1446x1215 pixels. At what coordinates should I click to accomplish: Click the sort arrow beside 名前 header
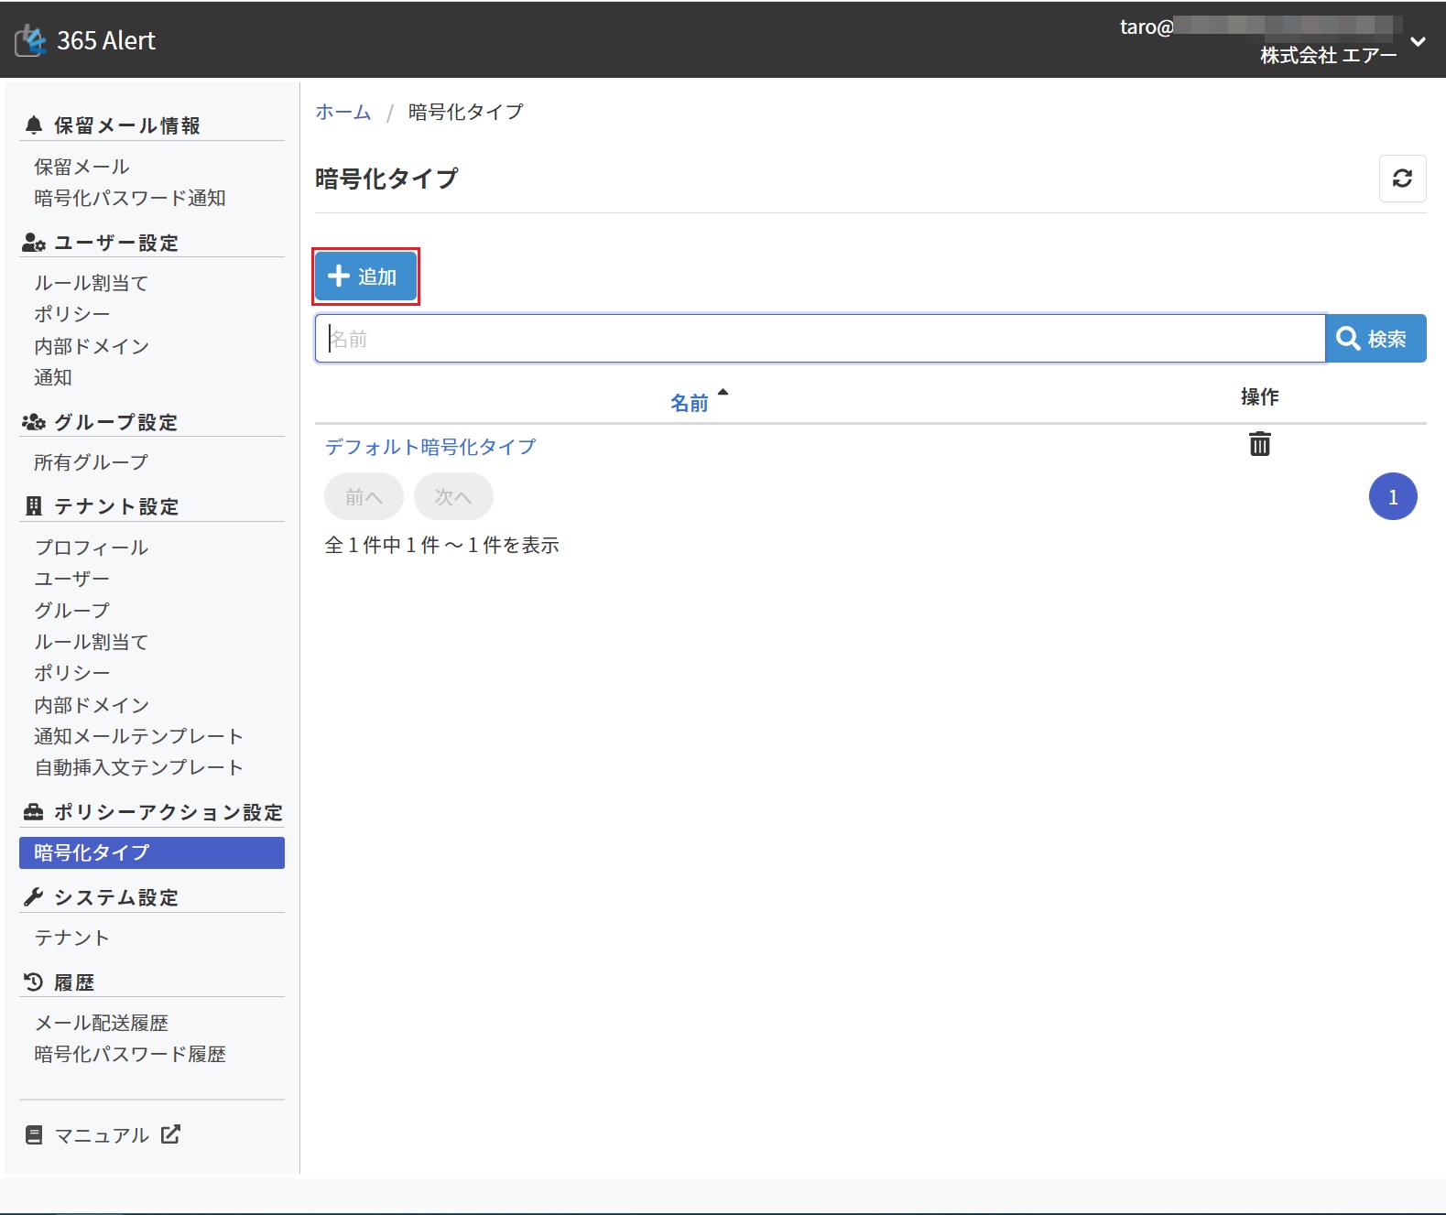(x=723, y=393)
